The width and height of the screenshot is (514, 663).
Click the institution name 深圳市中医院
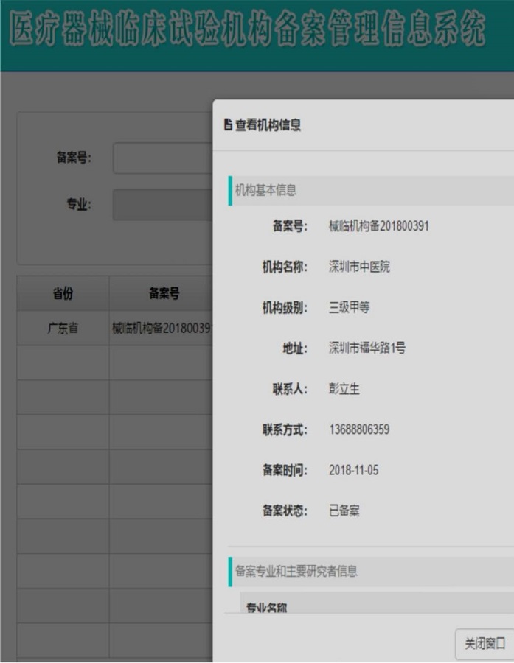(x=359, y=267)
